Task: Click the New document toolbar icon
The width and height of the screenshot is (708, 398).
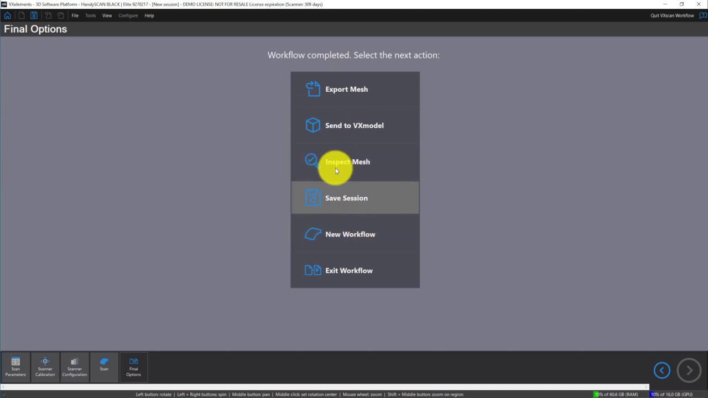Action: 21,15
